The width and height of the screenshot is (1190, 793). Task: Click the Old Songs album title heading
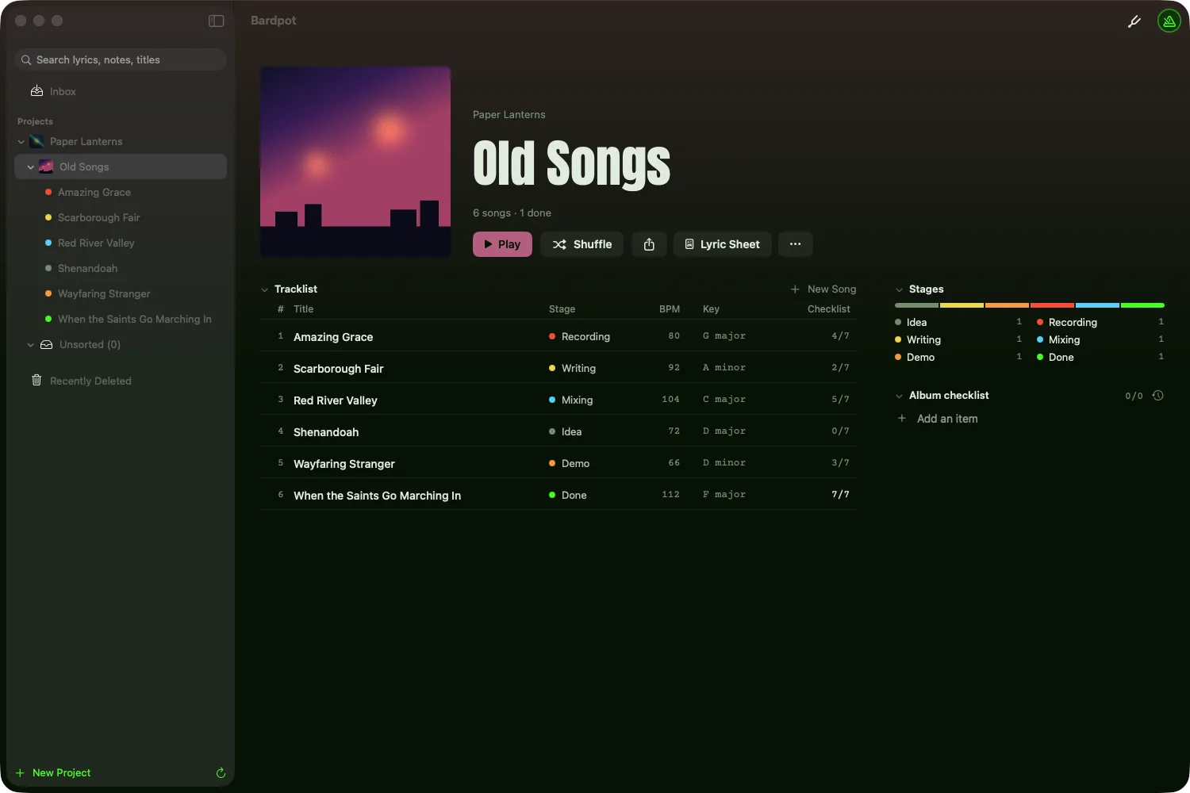click(571, 164)
